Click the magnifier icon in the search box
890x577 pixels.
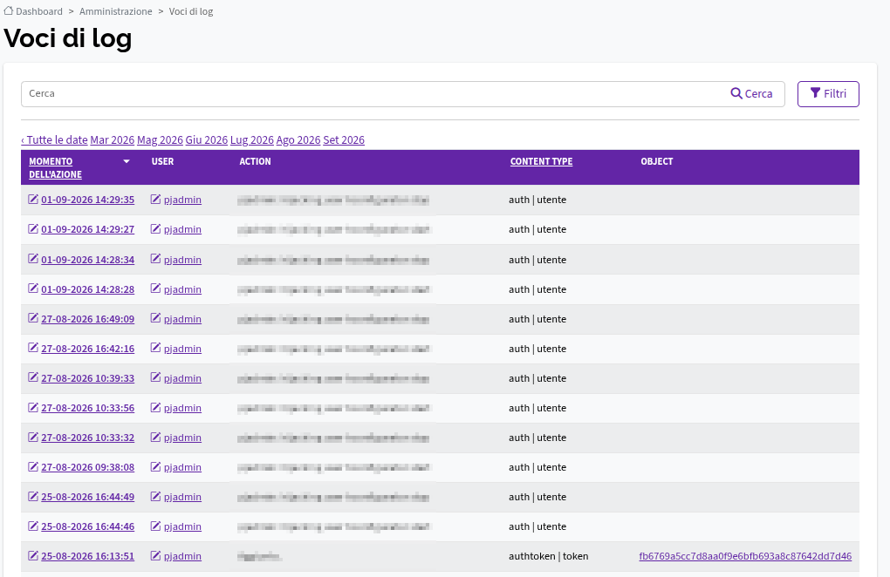point(736,93)
